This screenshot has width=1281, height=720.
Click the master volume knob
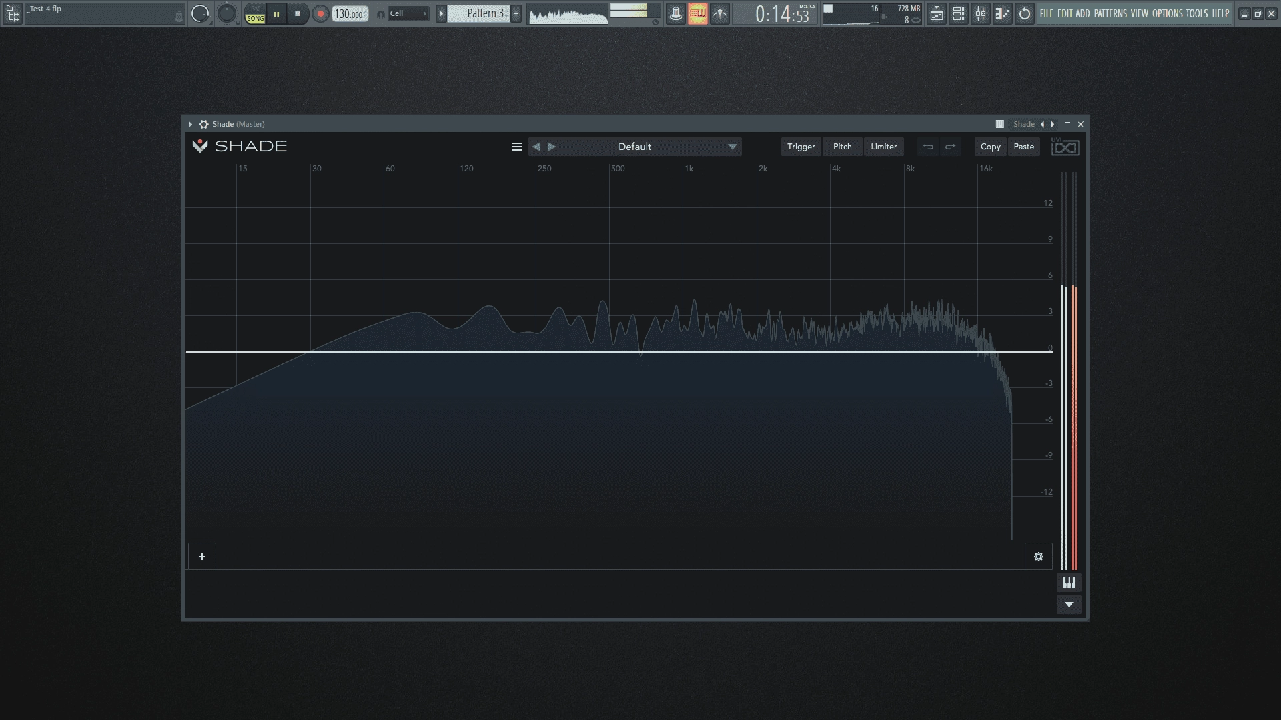(199, 13)
